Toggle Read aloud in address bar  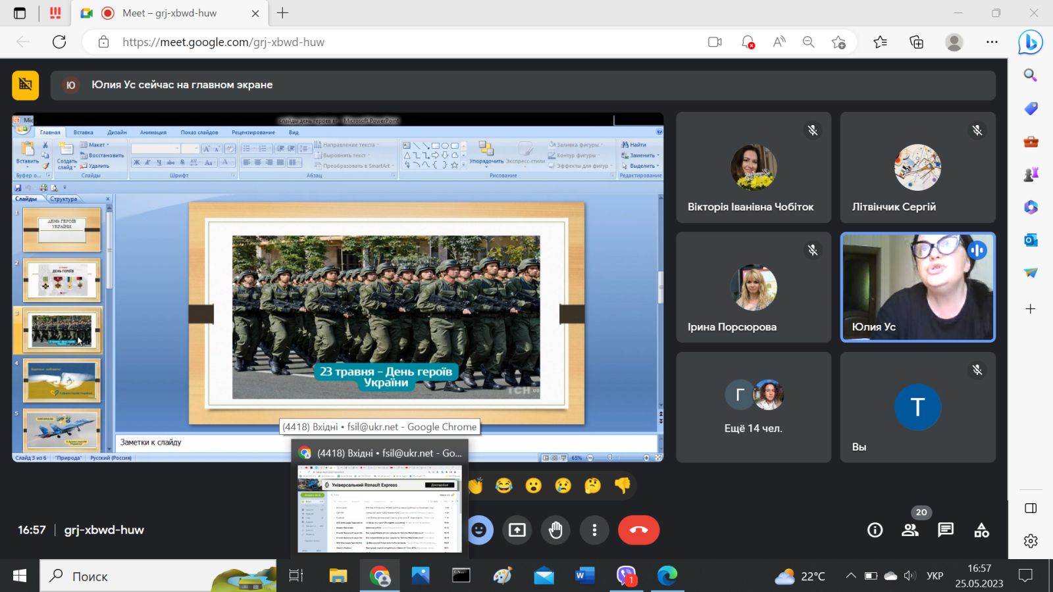click(x=779, y=42)
